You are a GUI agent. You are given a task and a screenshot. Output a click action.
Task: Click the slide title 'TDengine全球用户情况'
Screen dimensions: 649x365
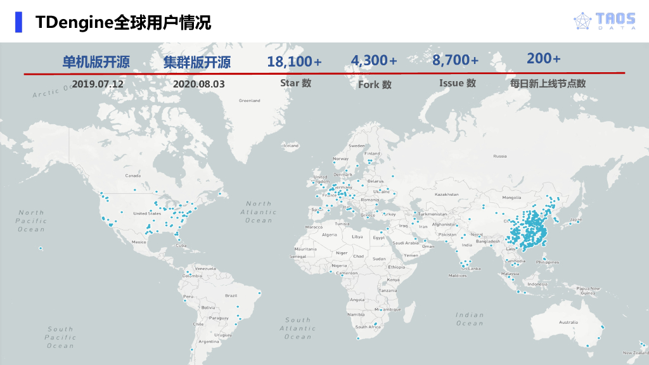124,22
